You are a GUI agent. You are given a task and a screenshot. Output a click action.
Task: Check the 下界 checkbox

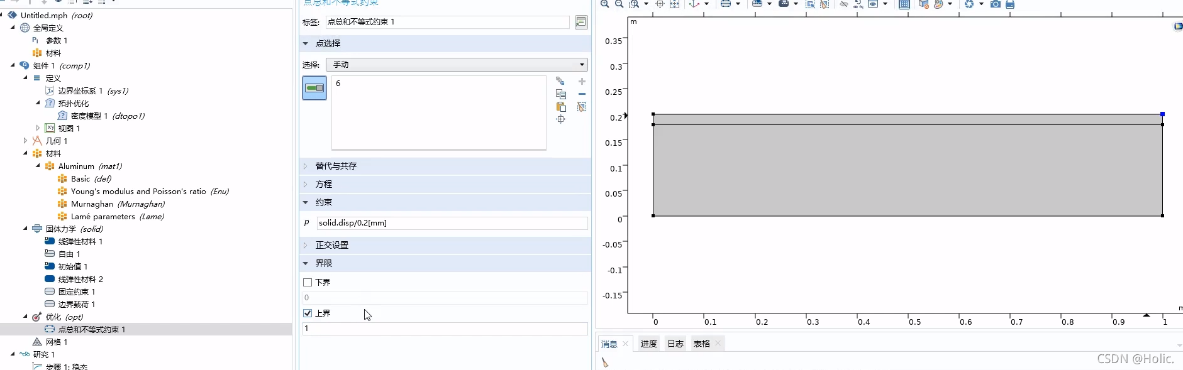(308, 282)
